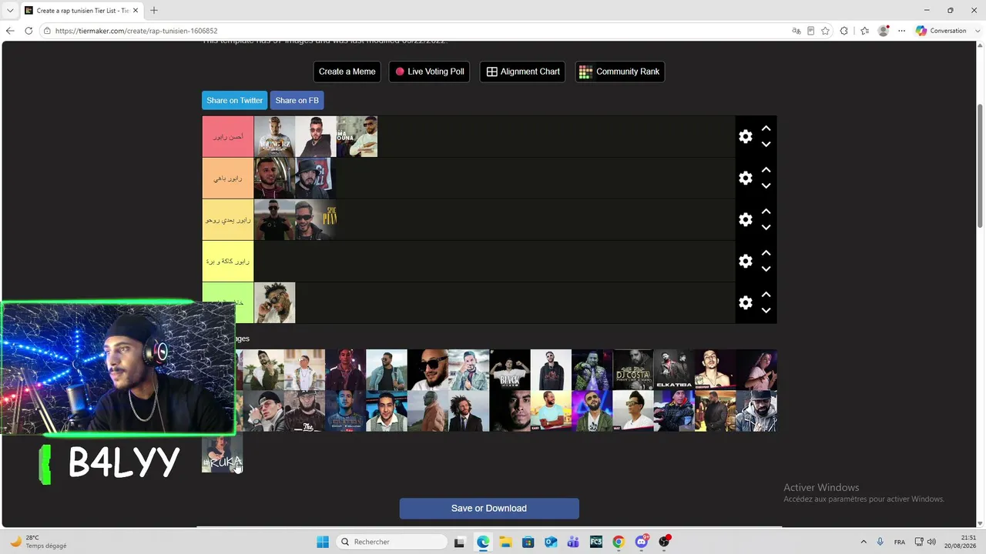Open browser settings and more menu
The image size is (986, 554).
902,31
